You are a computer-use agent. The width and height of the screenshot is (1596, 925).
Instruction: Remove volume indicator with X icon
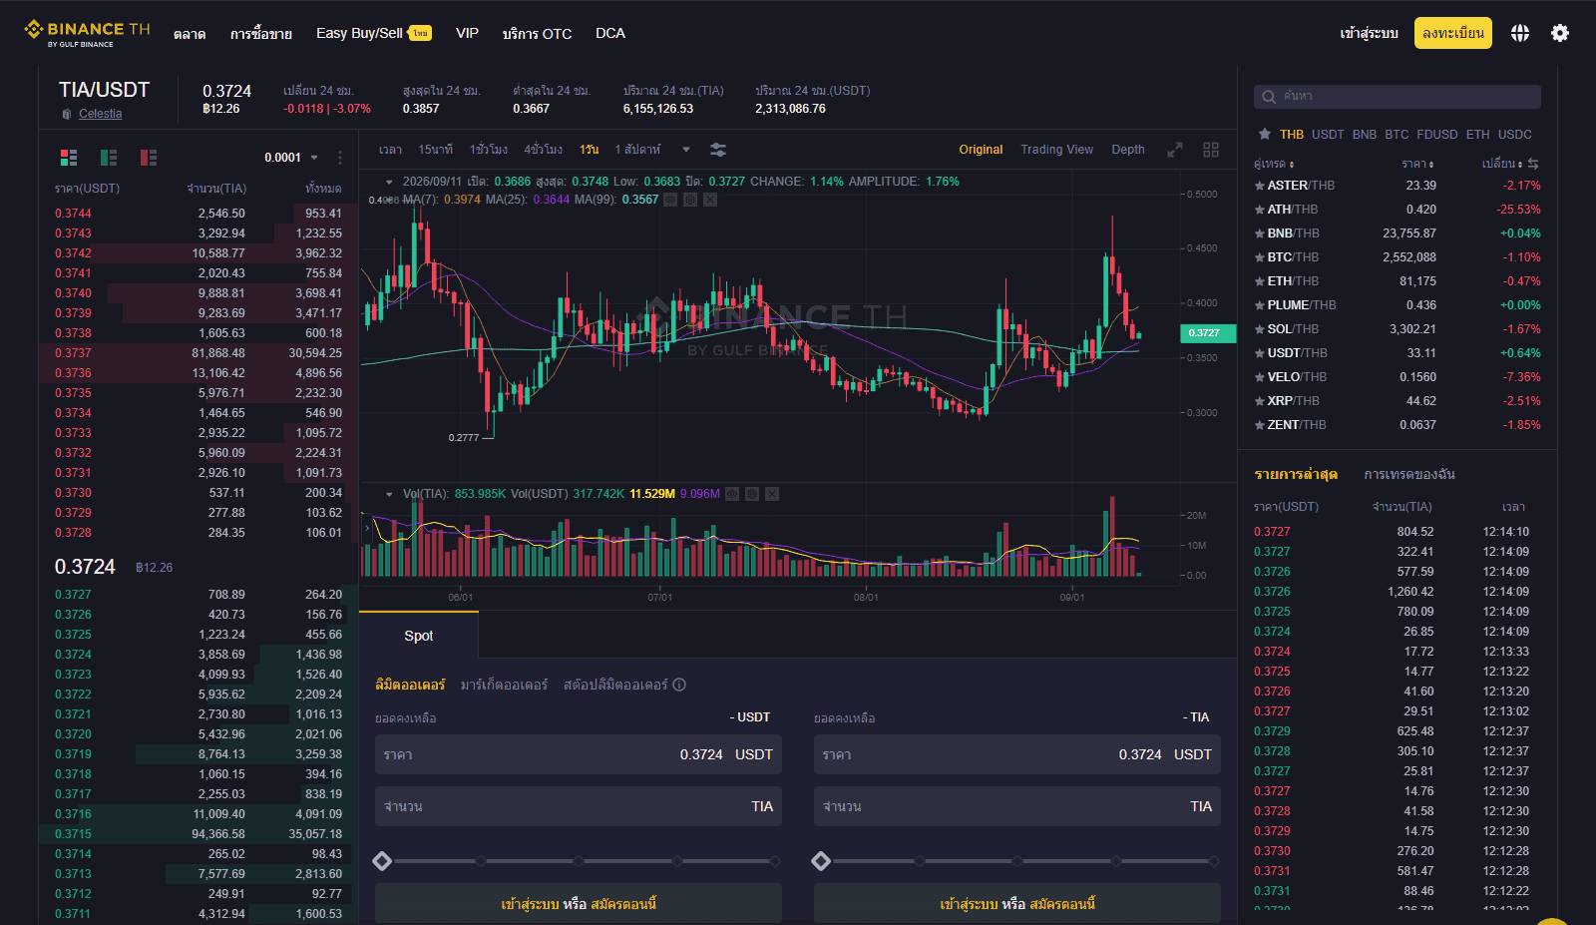coord(772,494)
